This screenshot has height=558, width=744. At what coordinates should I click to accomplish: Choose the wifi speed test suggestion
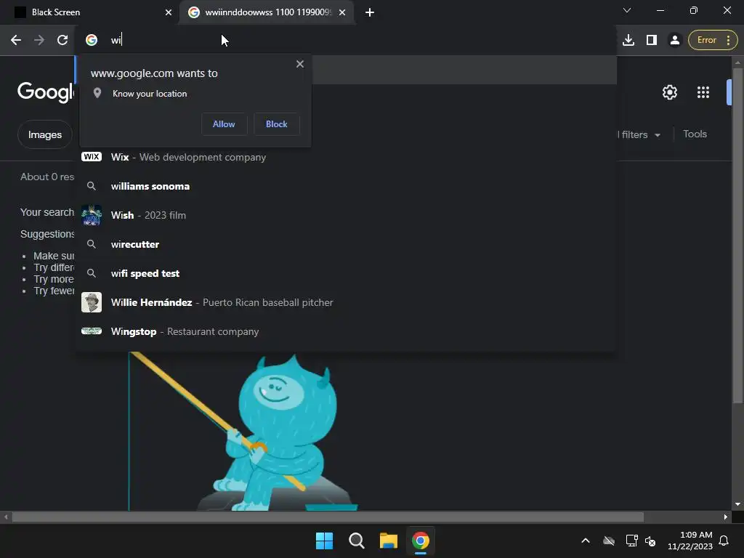coord(345,273)
